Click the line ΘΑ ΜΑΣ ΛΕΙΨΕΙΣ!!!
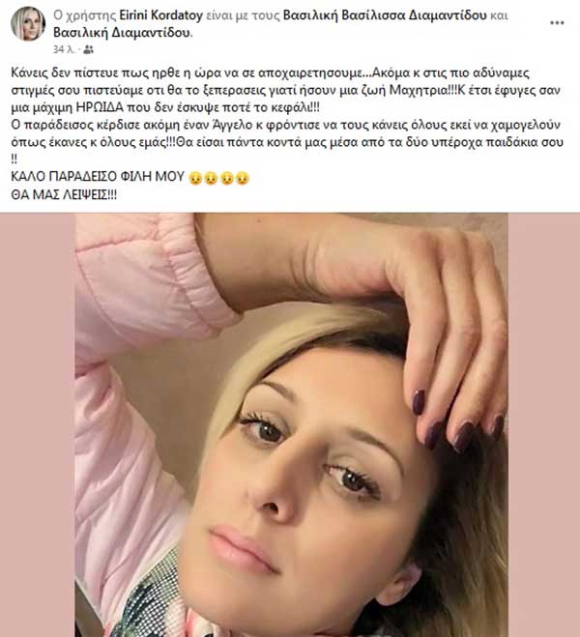The width and height of the screenshot is (580, 637). point(64,195)
